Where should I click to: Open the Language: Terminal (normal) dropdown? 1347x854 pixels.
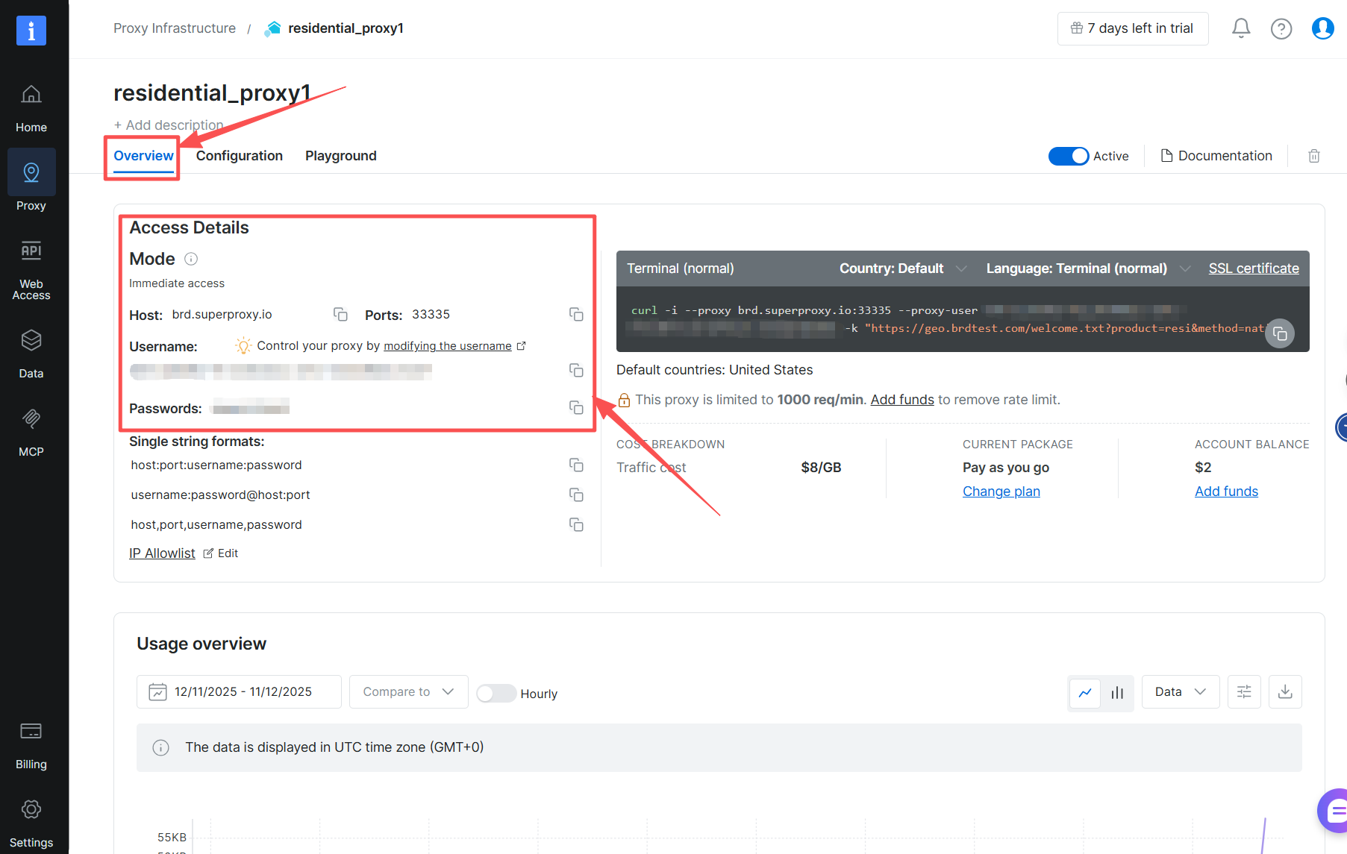pos(1087,269)
